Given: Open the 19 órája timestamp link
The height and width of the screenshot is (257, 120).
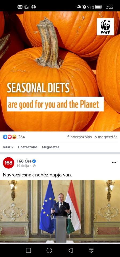Looking at the screenshot, I should point(23,166).
